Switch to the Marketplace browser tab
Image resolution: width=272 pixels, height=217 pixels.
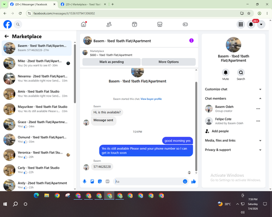83,4
